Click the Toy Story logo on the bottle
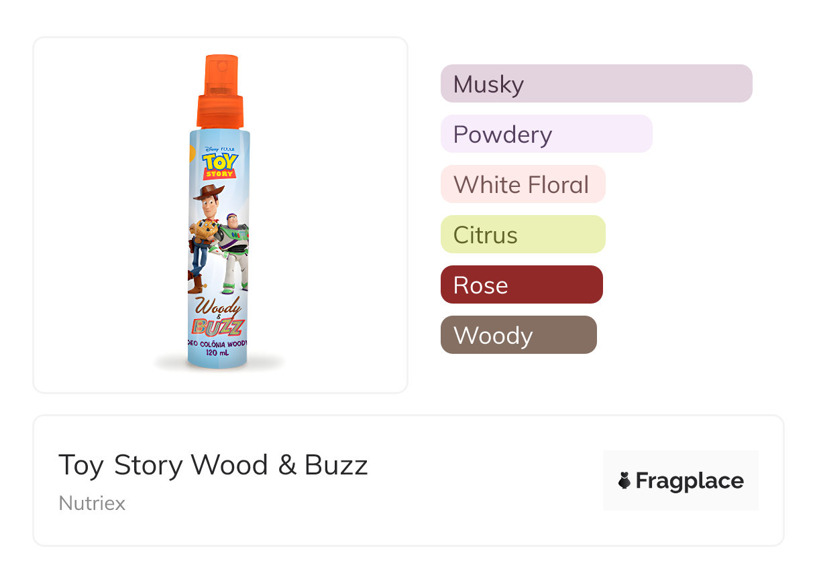This screenshot has width=817, height=579. click(219, 165)
